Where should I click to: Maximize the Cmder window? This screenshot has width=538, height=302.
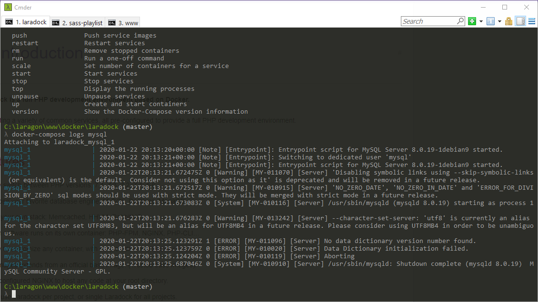(505, 7)
